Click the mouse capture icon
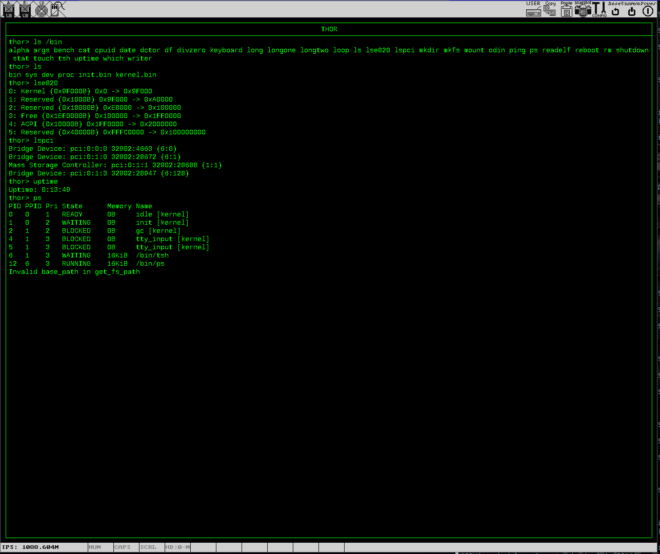Image resolution: width=660 pixels, height=554 pixels. (x=57, y=10)
